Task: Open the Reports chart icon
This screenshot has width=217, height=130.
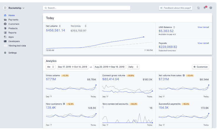Action: coord(5,33)
